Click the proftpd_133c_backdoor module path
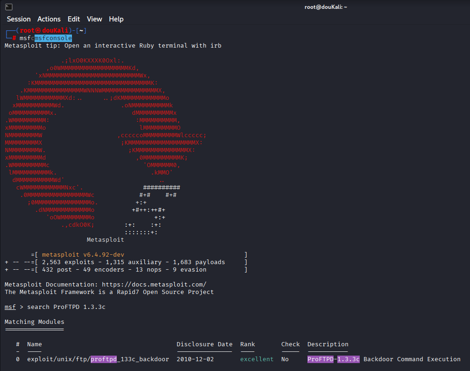 click(x=98, y=359)
